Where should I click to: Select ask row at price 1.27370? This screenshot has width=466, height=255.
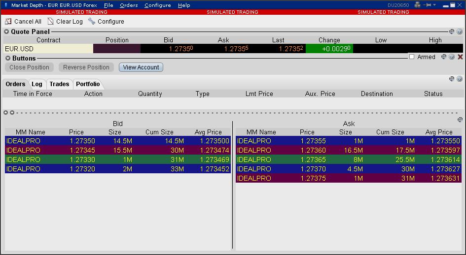pyautogui.click(x=349, y=169)
